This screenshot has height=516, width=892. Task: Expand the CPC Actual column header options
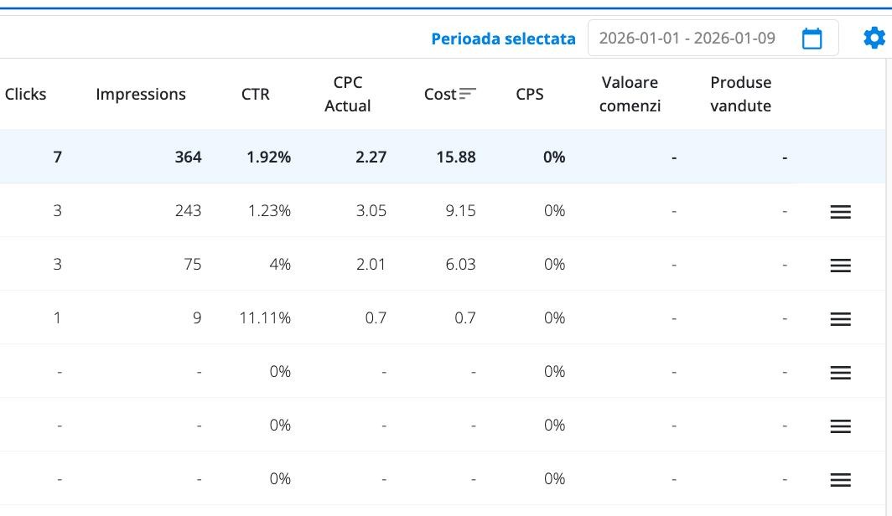point(349,94)
